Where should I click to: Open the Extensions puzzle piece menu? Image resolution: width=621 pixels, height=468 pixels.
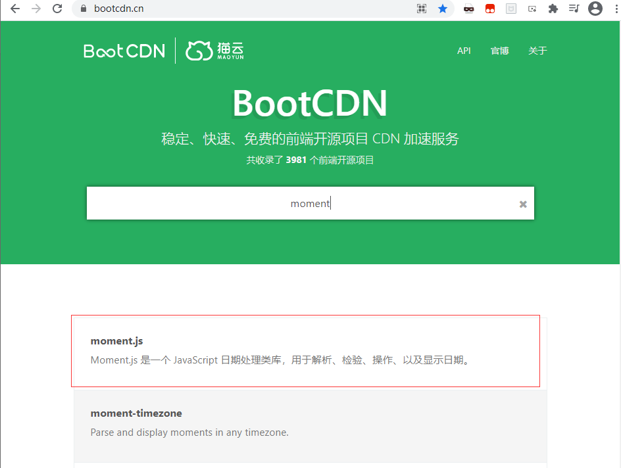(x=553, y=9)
